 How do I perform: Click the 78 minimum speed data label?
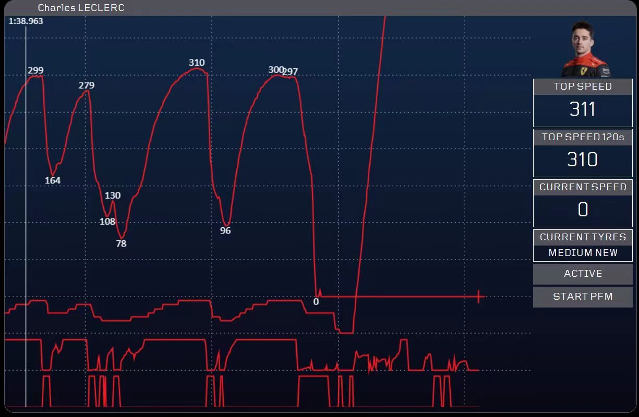point(121,243)
